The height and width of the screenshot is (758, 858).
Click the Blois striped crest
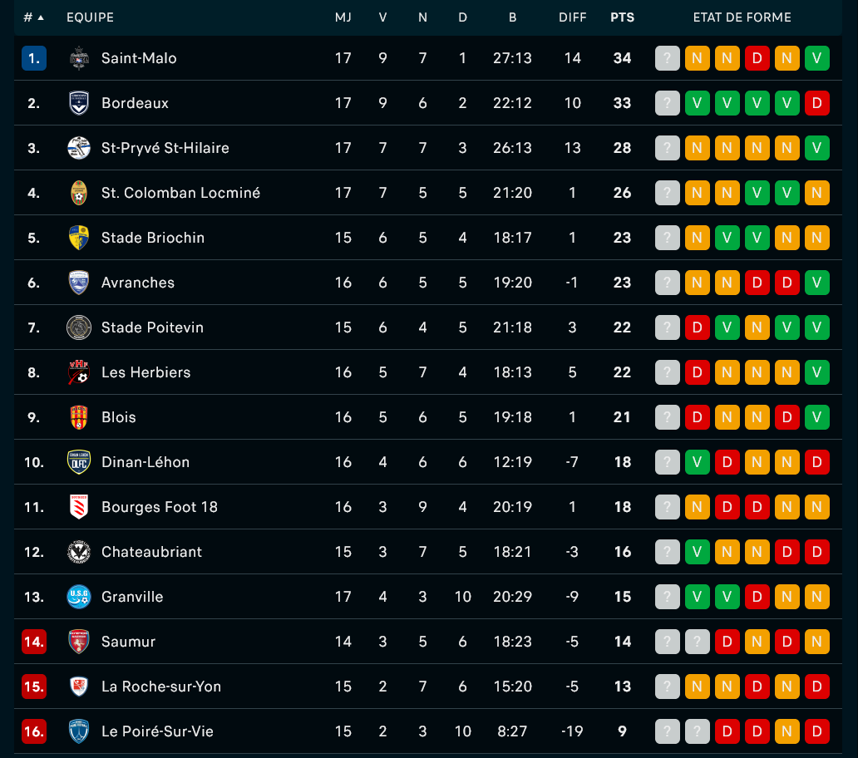(79, 416)
